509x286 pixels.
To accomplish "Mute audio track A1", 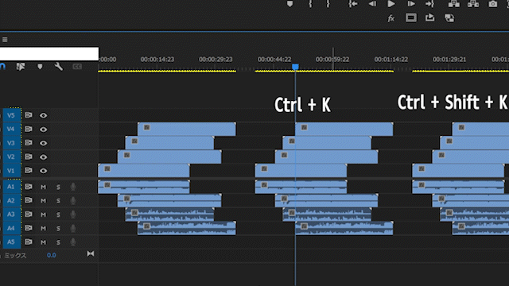I will [43, 187].
